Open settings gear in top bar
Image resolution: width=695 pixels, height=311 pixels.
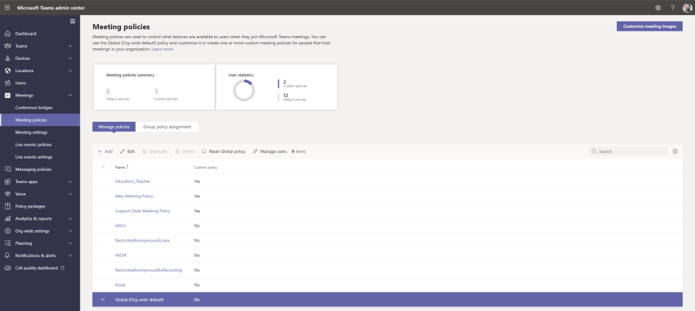pos(658,7)
